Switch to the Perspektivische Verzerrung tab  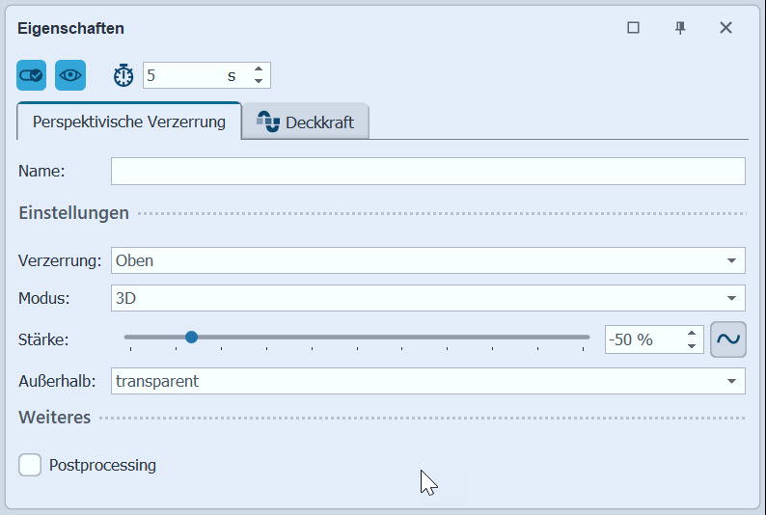pyautogui.click(x=129, y=122)
